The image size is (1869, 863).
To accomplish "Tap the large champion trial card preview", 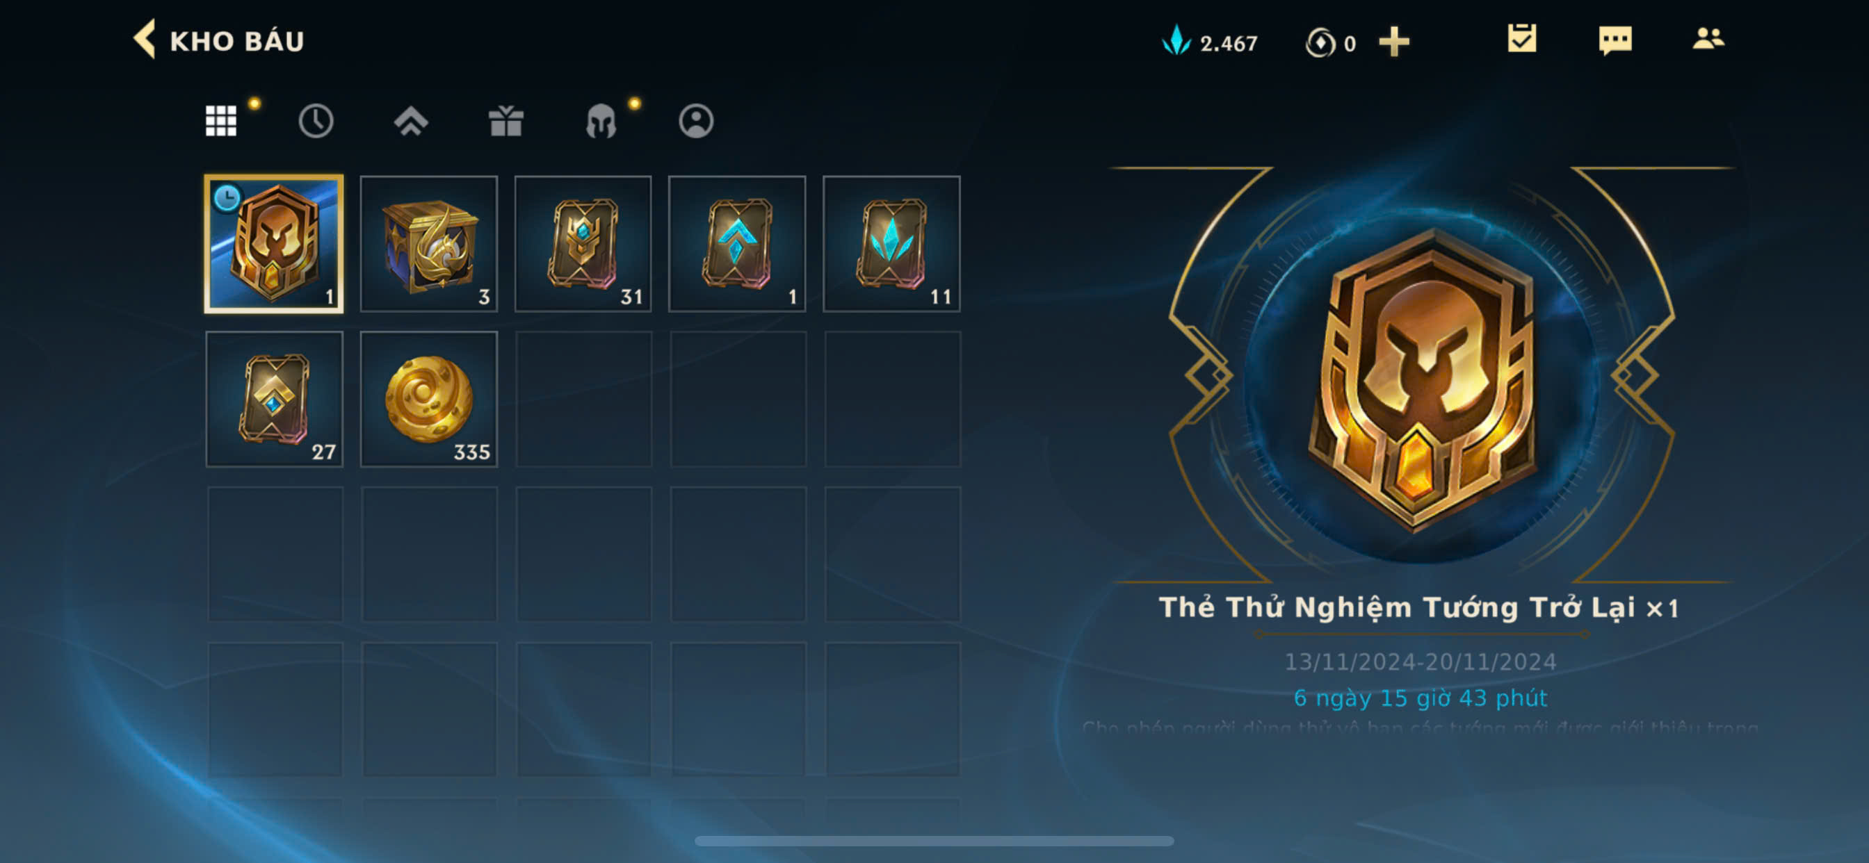I will (1422, 377).
